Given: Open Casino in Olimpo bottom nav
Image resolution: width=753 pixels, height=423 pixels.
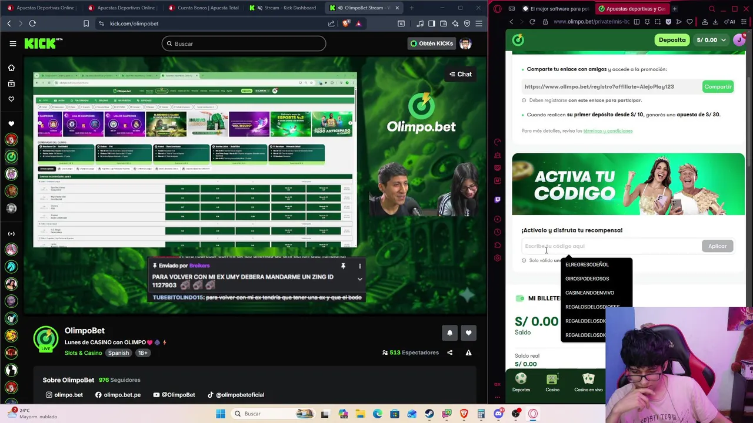Looking at the screenshot, I should [x=552, y=382].
